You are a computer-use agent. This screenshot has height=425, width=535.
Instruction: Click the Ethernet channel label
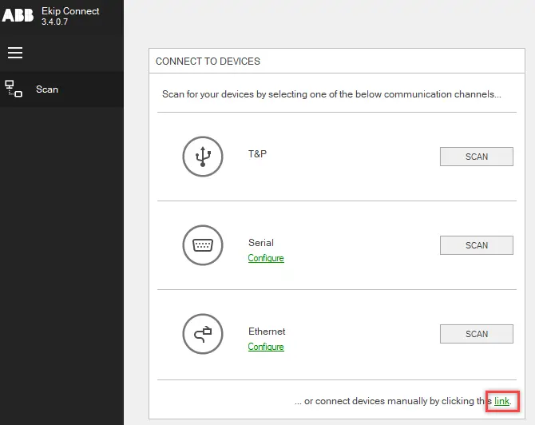pos(267,332)
